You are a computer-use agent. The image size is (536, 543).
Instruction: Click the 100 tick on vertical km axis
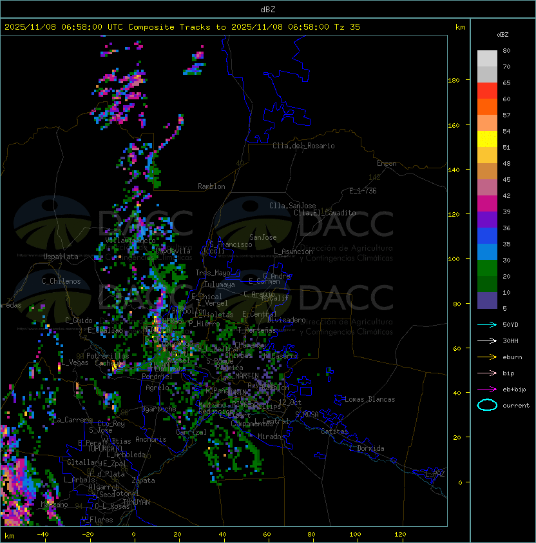click(454, 259)
